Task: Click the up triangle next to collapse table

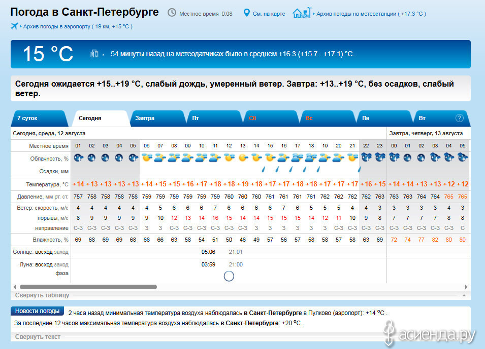Action: click(x=464, y=295)
